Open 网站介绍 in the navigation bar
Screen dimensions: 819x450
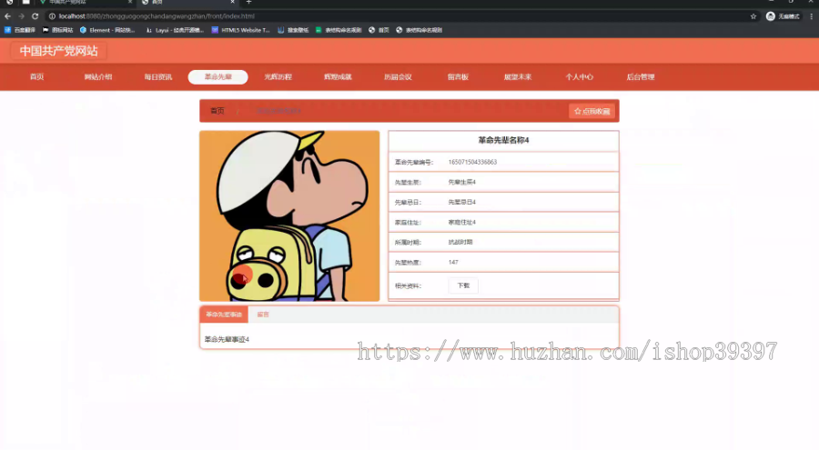(97, 76)
